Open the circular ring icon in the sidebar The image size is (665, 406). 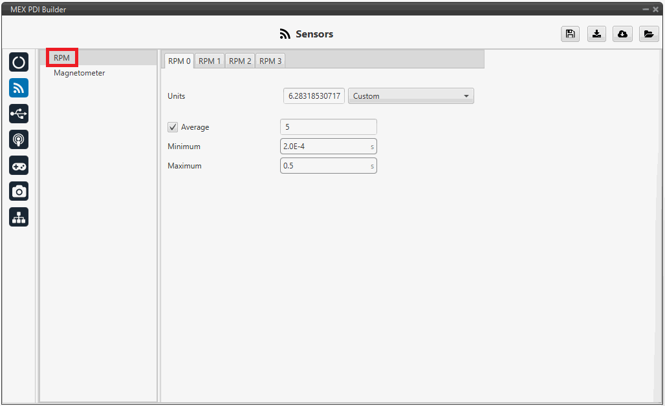(19, 62)
